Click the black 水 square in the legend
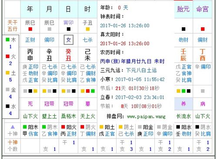The height and width of the screenshot is (159, 217). tap(7, 106)
